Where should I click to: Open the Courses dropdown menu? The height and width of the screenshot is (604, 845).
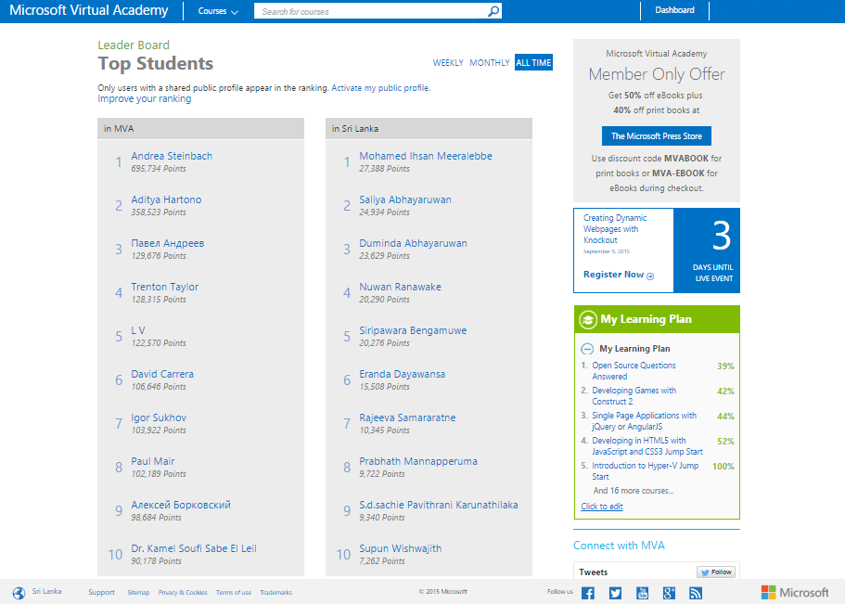(218, 11)
